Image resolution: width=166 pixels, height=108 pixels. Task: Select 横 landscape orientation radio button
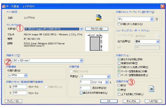tap(119, 90)
